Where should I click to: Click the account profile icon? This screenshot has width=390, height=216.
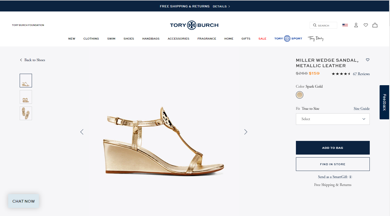click(x=356, y=25)
